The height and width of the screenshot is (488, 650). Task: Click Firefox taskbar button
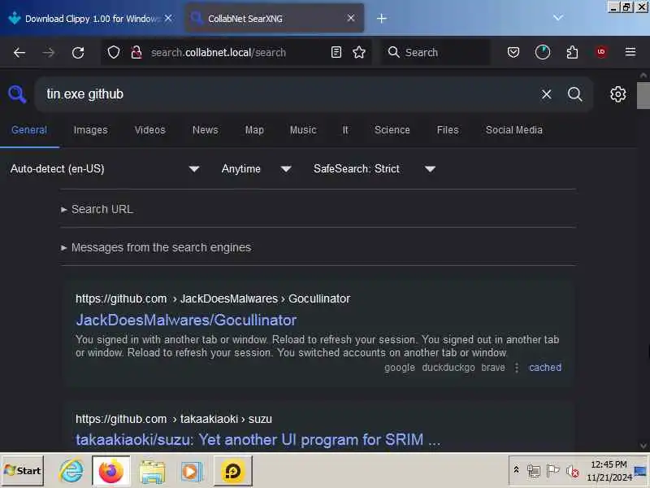(x=111, y=471)
